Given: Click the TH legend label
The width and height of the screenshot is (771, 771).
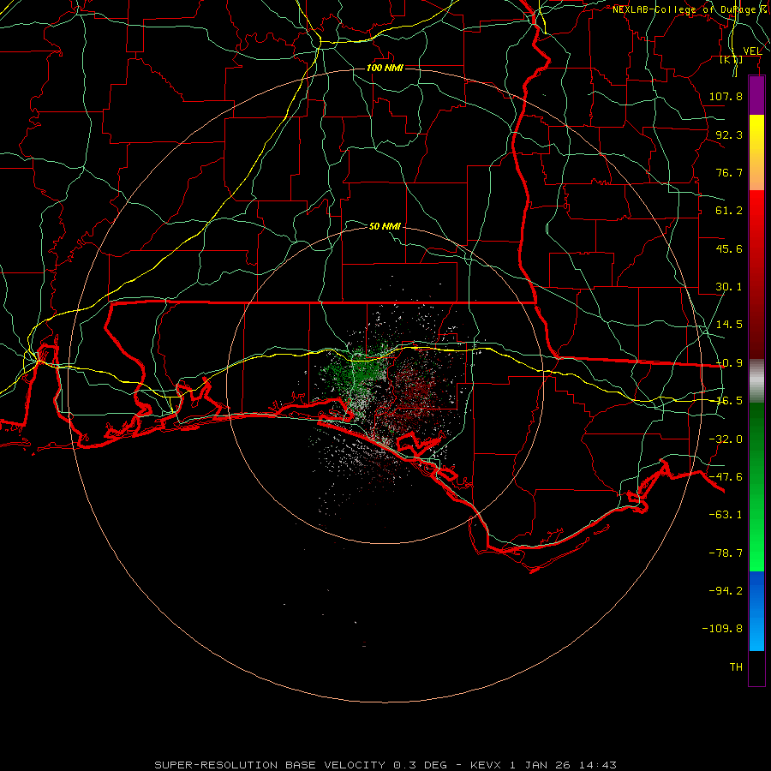Looking at the screenshot, I should point(736,667).
